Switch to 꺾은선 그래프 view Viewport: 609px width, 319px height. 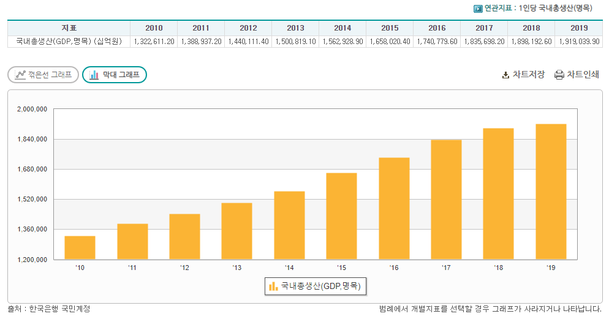point(43,75)
